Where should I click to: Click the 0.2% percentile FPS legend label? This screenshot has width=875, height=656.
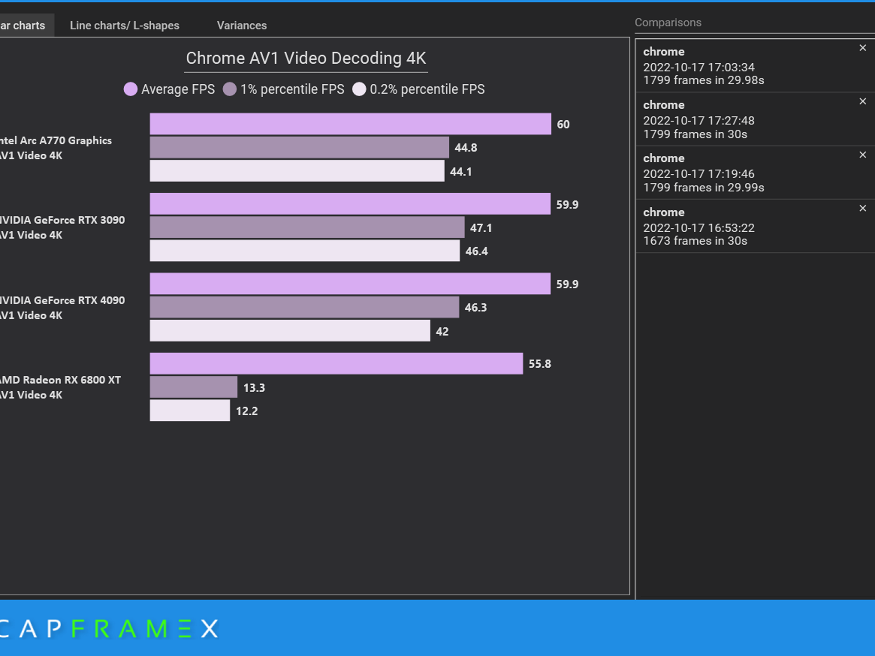pyautogui.click(x=427, y=90)
